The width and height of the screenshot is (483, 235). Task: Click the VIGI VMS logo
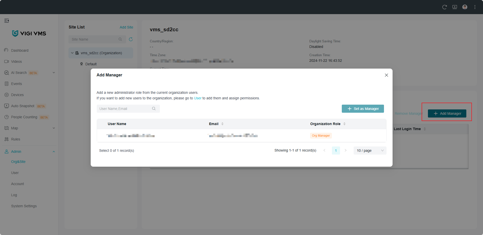pyautogui.click(x=29, y=33)
